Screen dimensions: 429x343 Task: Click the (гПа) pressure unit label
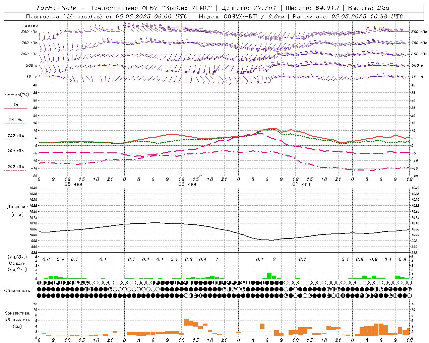point(17,214)
